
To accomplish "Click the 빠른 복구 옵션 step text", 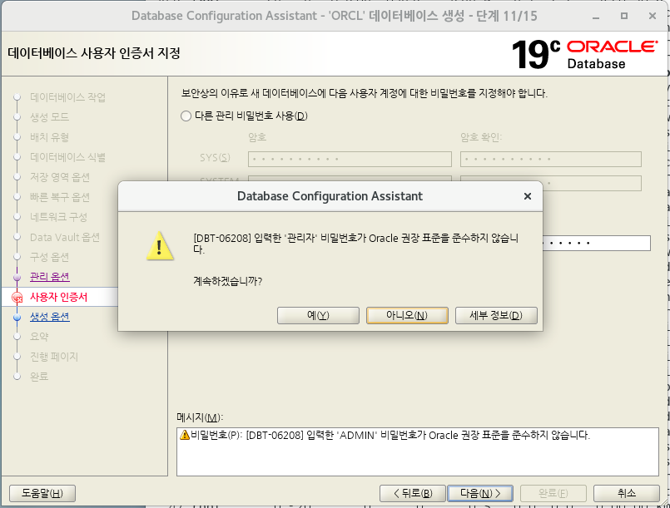I will 60,197.
